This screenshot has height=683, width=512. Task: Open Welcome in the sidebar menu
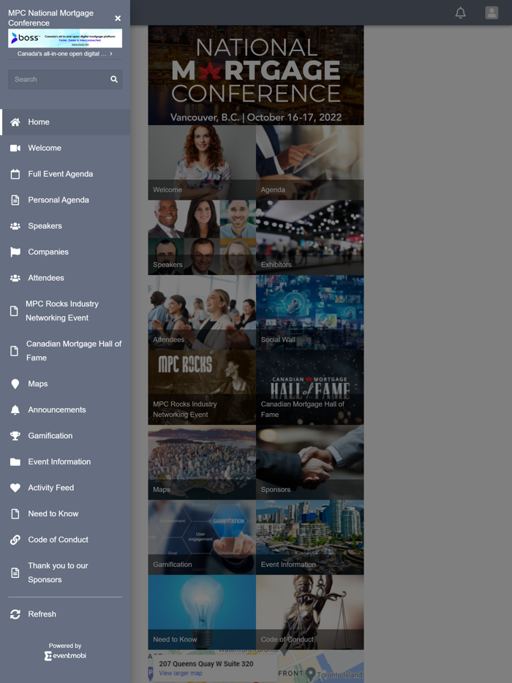click(65, 148)
